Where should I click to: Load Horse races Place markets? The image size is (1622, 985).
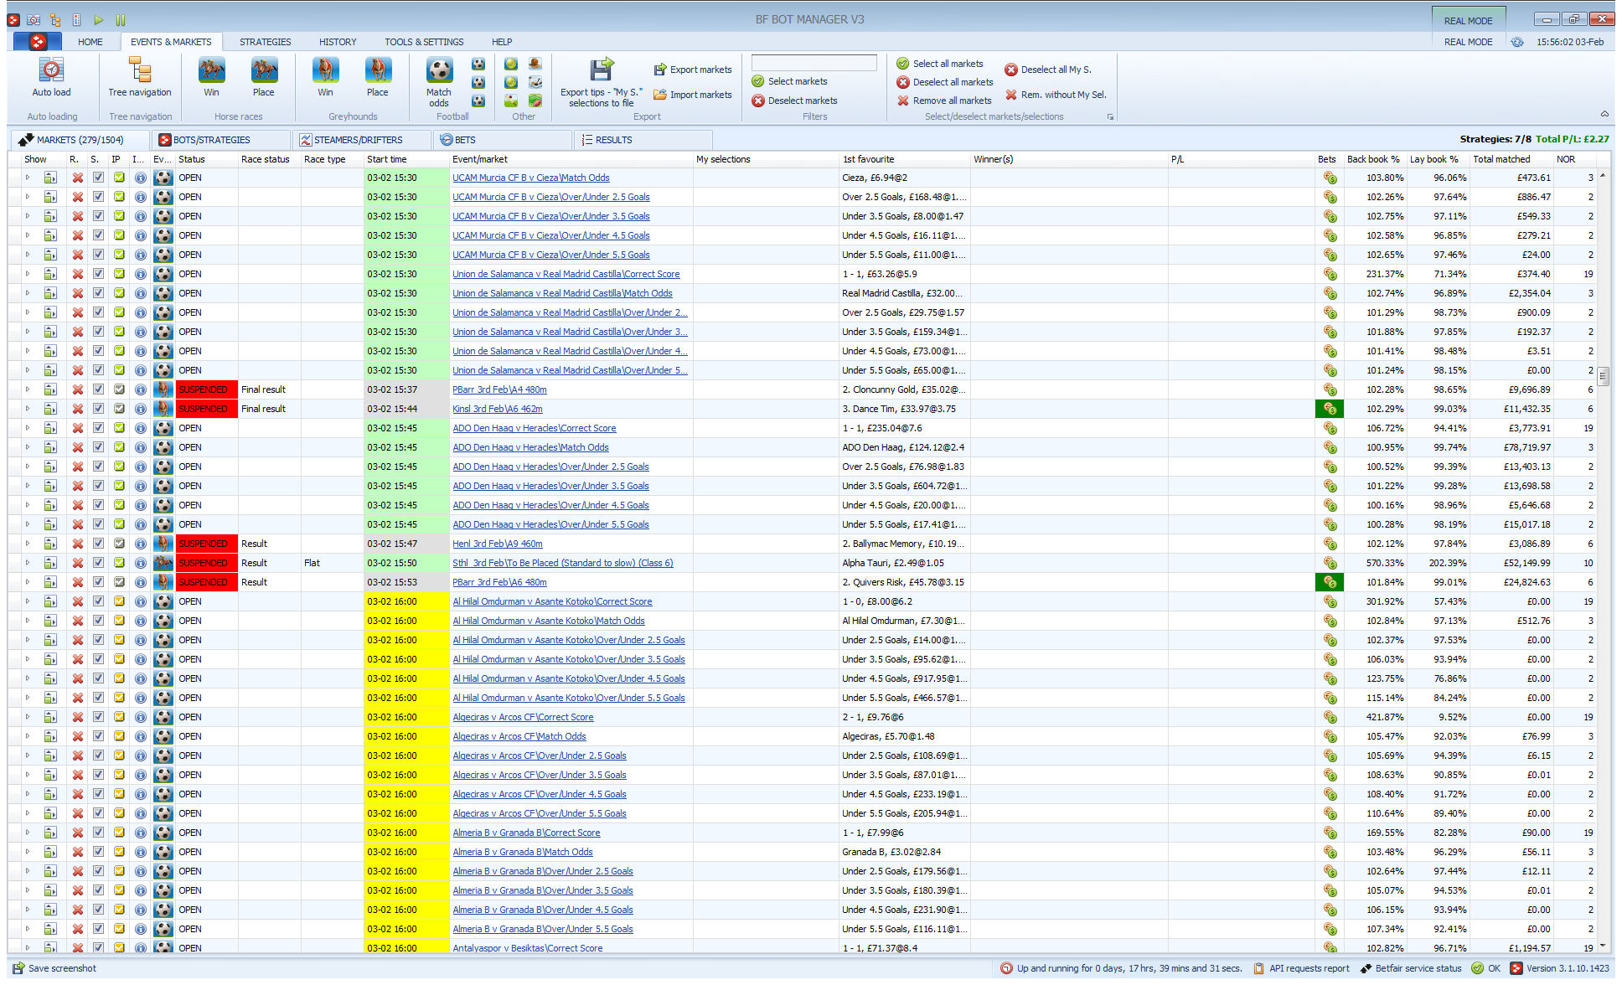point(263,78)
